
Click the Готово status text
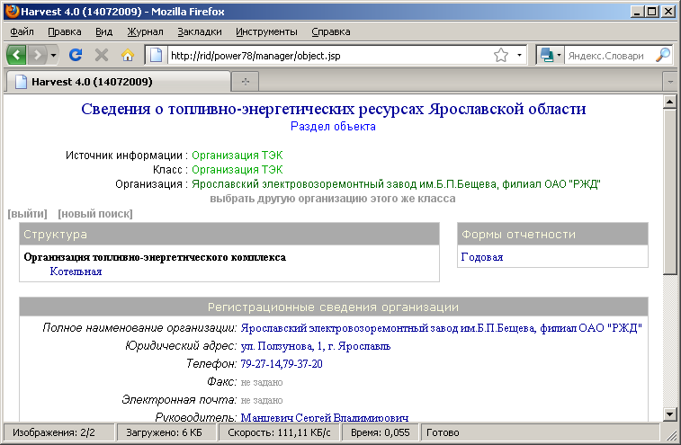[443, 432]
